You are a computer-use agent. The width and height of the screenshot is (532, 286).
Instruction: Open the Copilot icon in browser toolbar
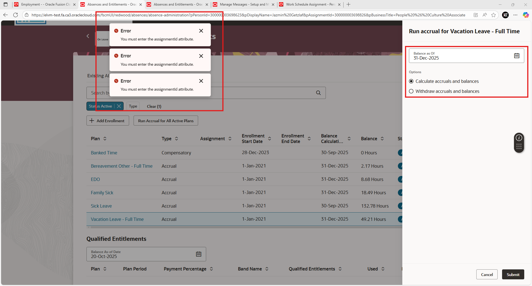click(x=526, y=15)
